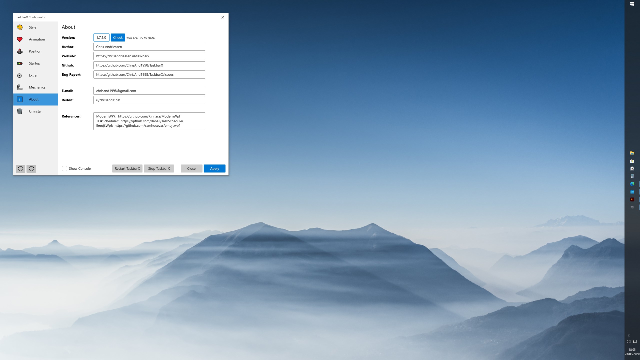Open Style settings via the palette icon

[x=20, y=27]
